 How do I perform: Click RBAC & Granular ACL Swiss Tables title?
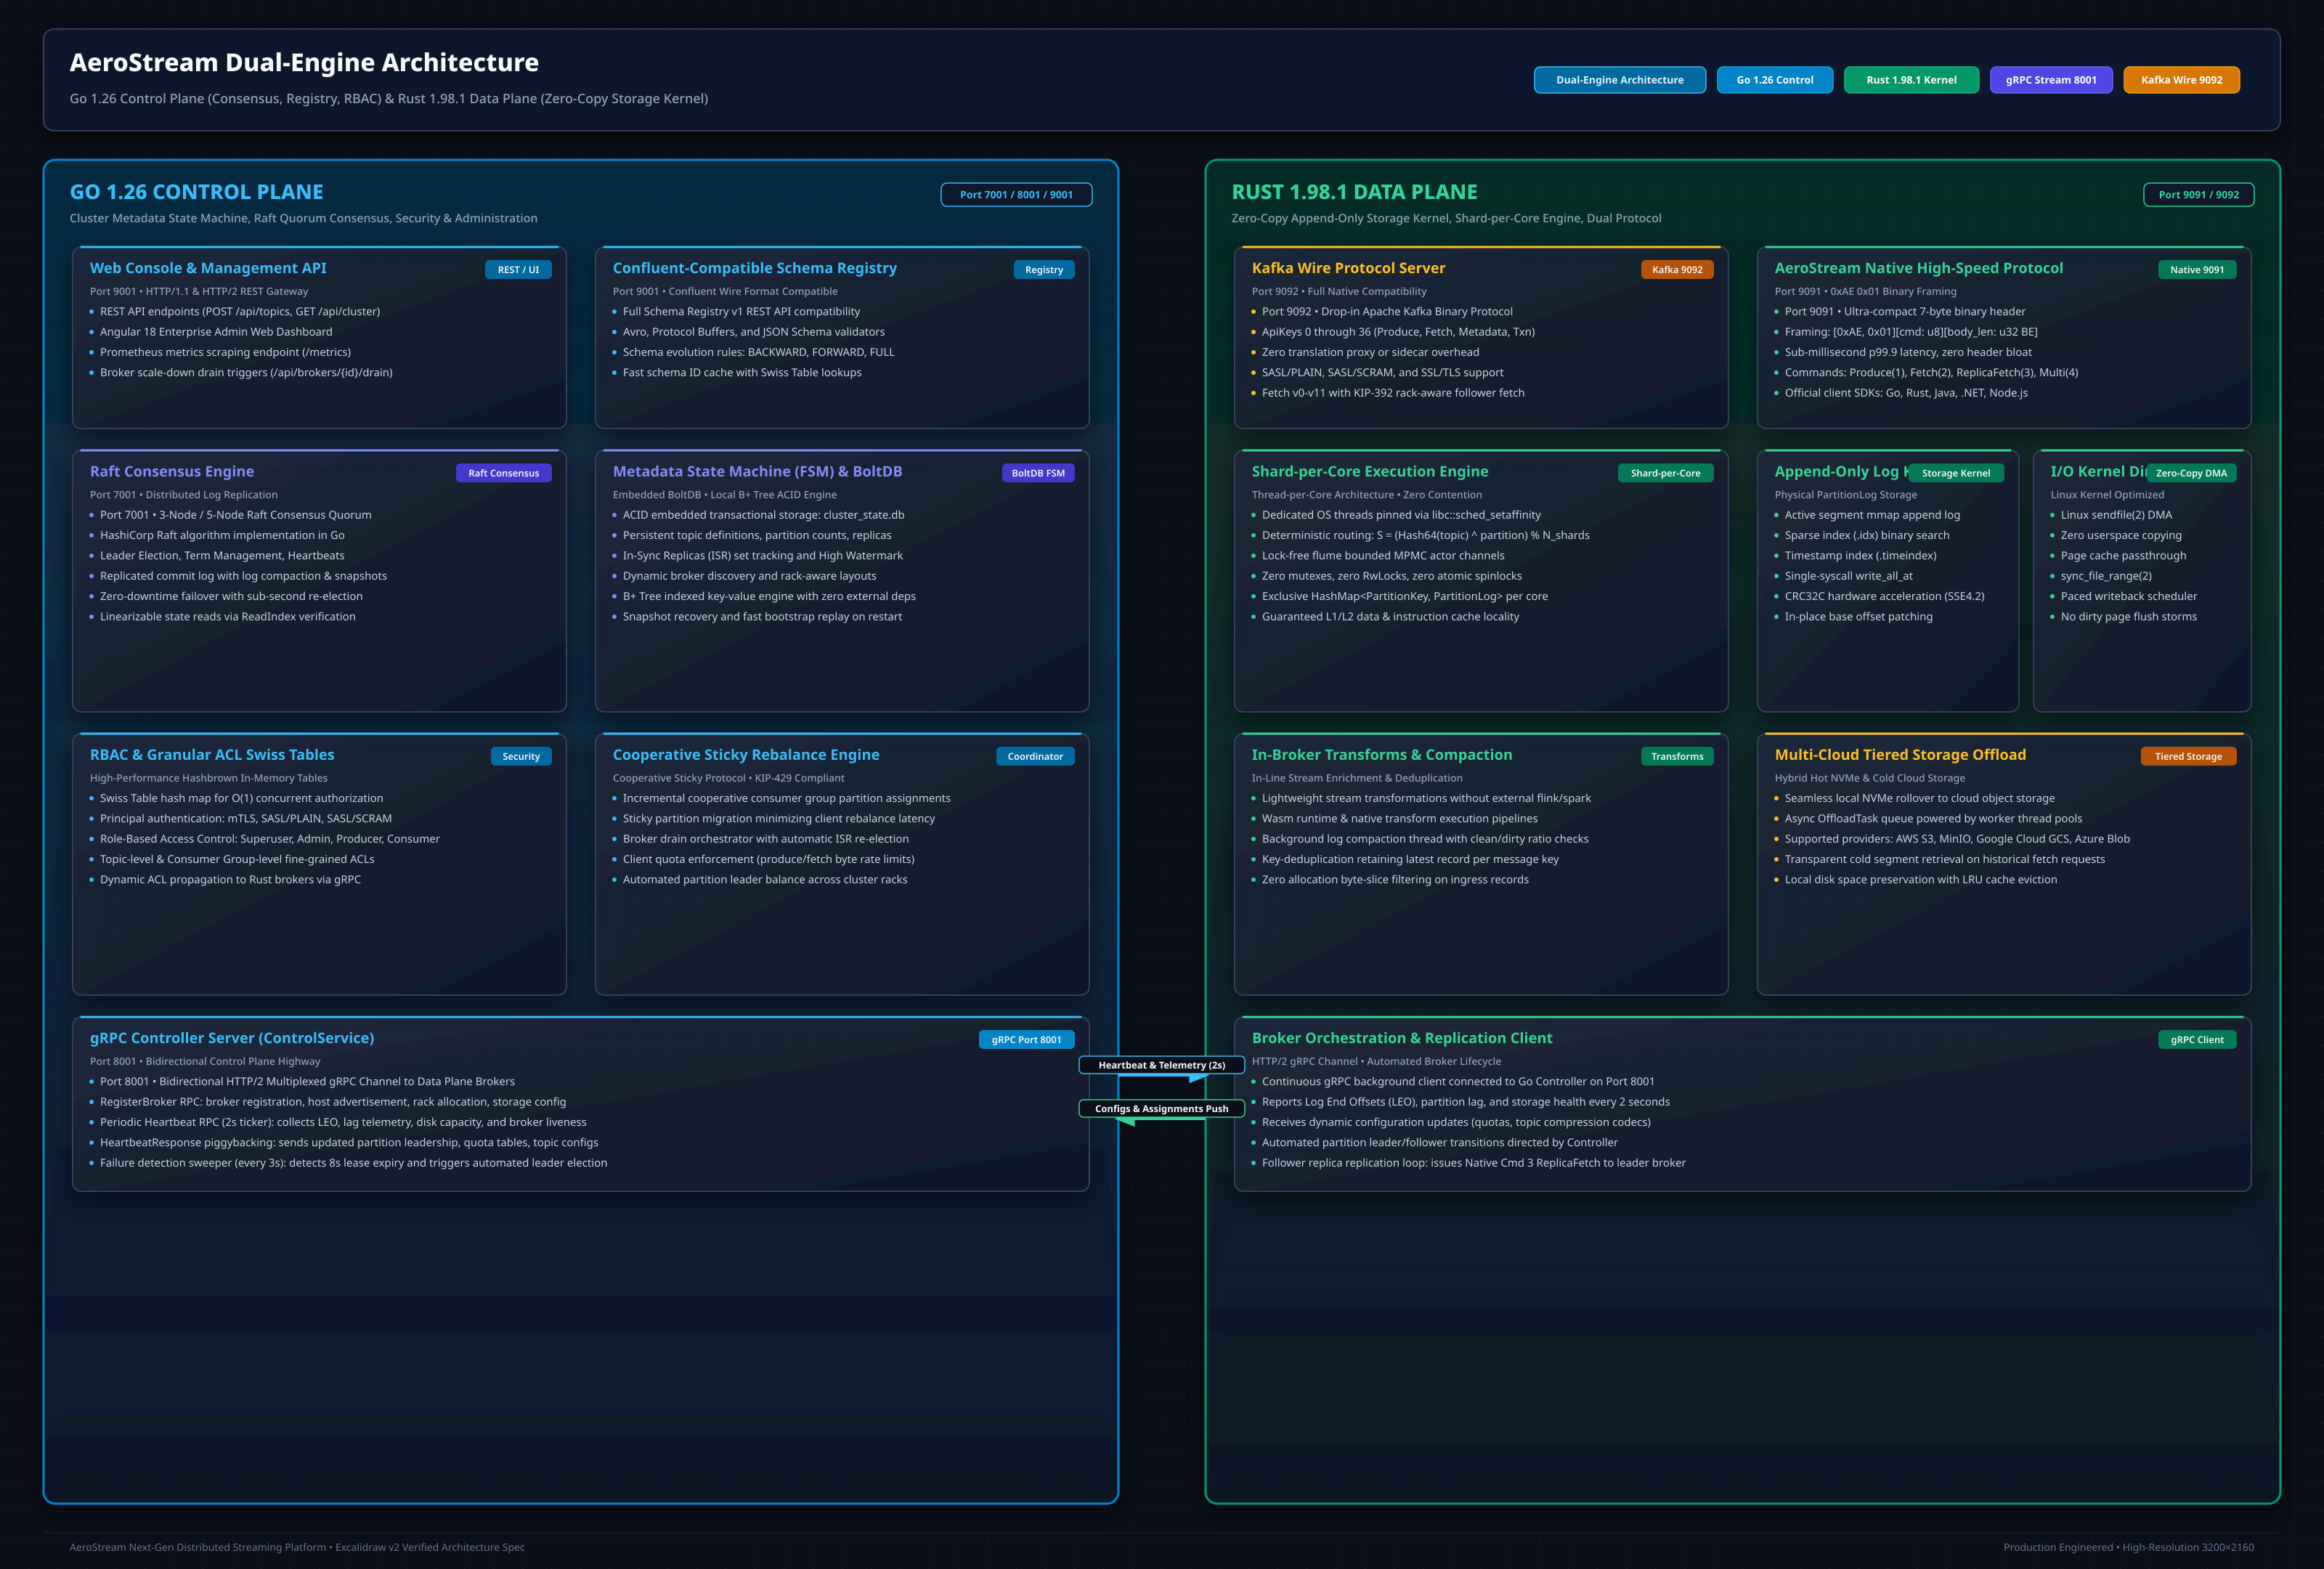tap(212, 755)
